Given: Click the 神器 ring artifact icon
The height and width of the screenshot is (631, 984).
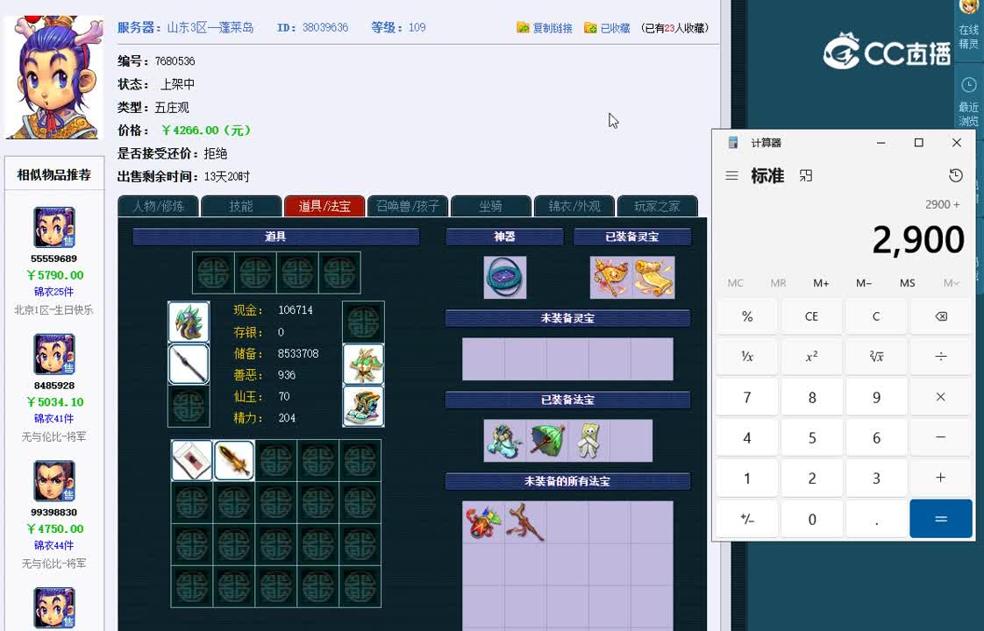Looking at the screenshot, I should coord(504,277).
